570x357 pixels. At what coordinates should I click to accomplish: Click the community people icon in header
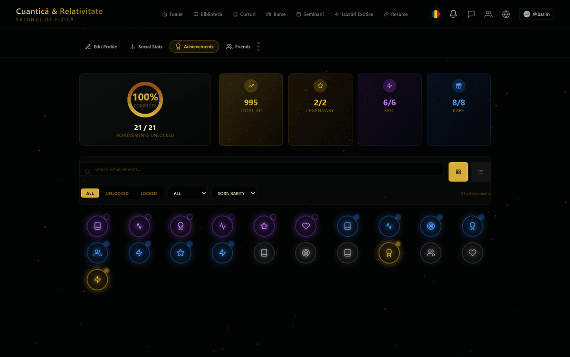(488, 14)
